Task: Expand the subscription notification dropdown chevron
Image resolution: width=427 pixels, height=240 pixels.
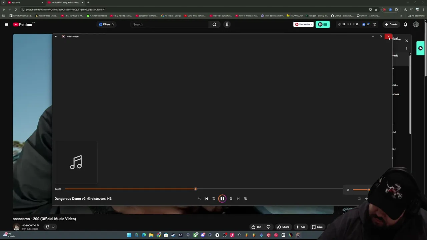Action: point(53,227)
